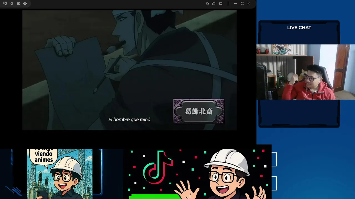The height and width of the screenshot is (199, 355).
Task: Click the anime video frame
Action: point(129,70)
